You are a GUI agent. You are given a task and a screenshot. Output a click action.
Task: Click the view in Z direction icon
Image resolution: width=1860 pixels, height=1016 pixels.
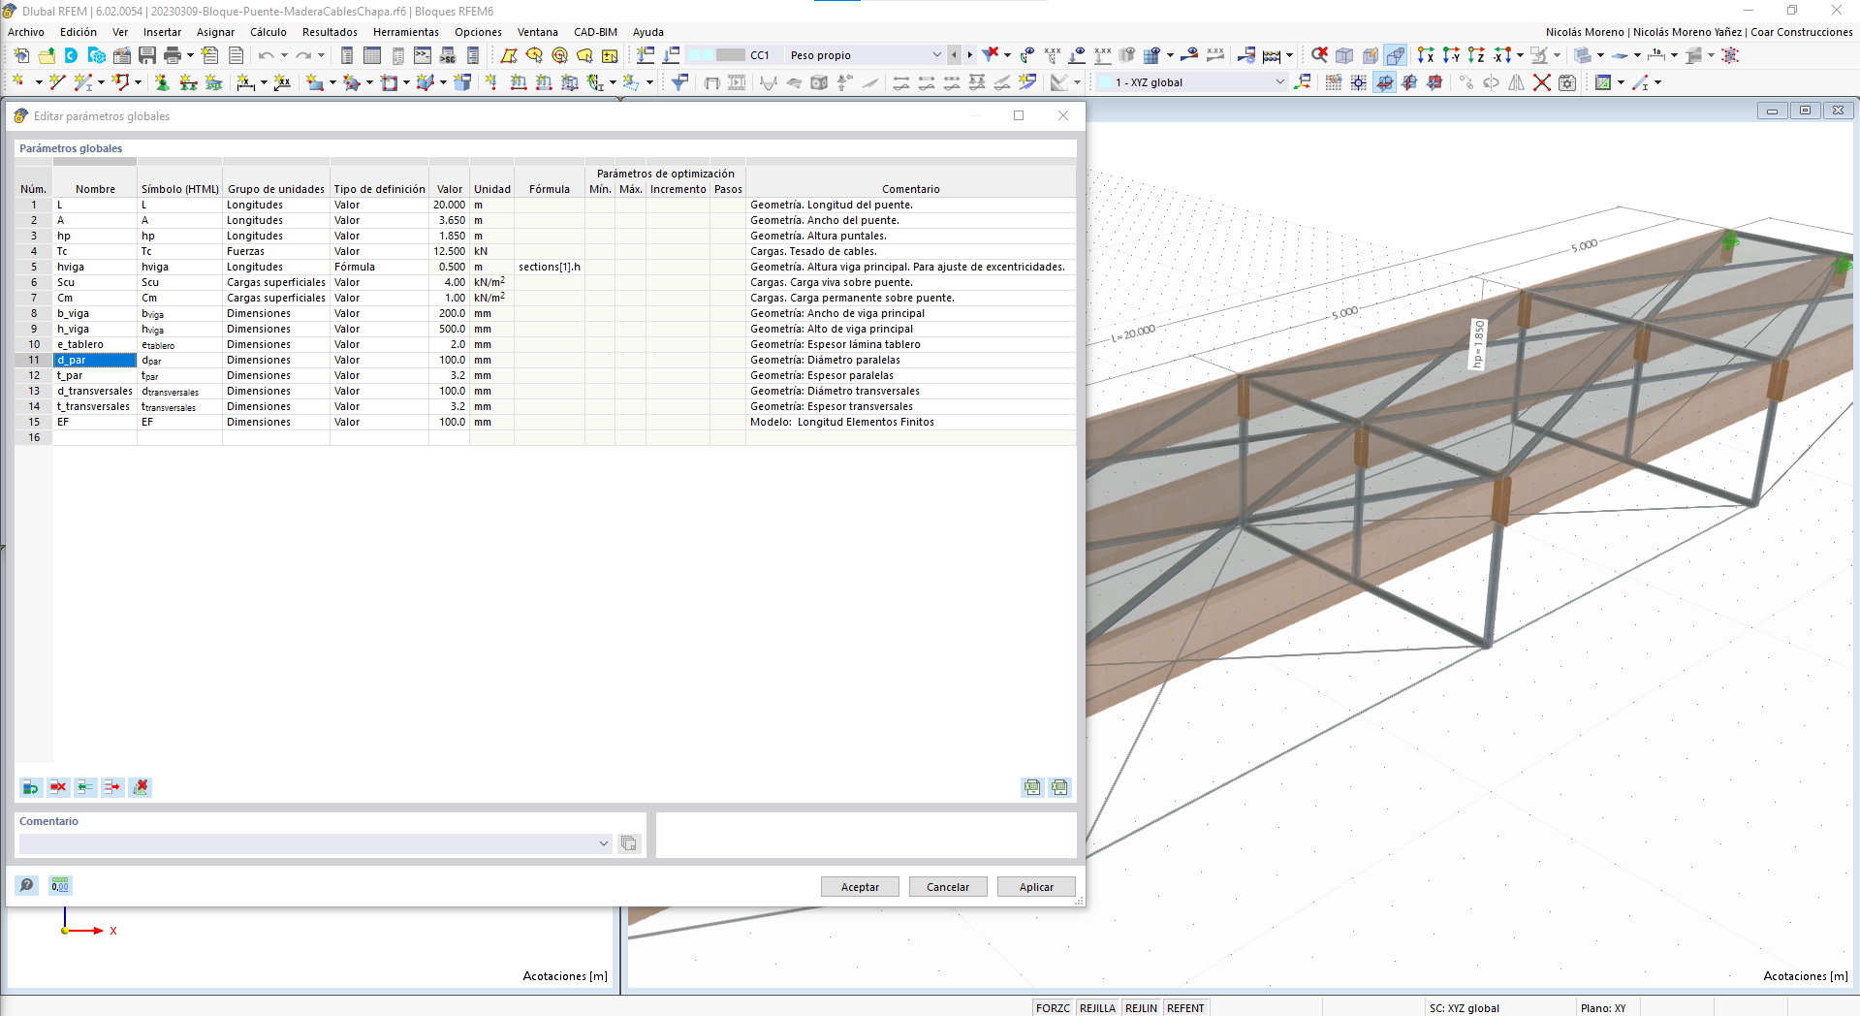pyautogui.click(x=1476, y=55)
